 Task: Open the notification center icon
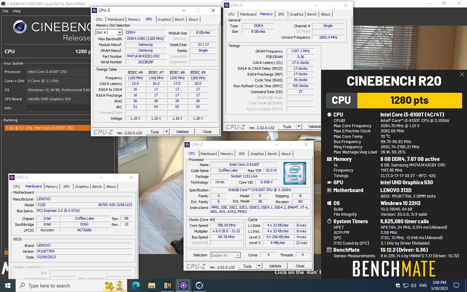point(456,286)
